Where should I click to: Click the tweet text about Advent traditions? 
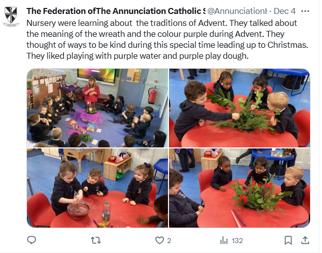tap(167, 39)
